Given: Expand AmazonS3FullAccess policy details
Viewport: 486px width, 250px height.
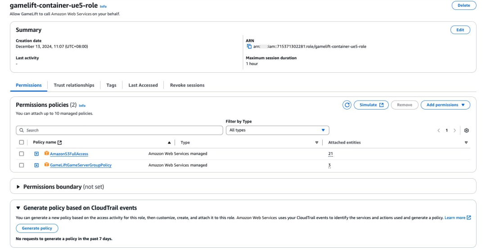Looking at the screenshot, I should [x=36, y=154].
